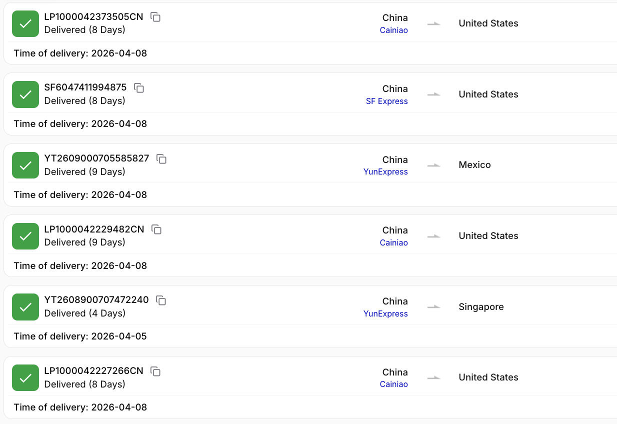Image resolution: width=617 pixels, height=424 pixels.
Task: Copy tracking number YT2609000705585827
Action: [x=161, y=159]
